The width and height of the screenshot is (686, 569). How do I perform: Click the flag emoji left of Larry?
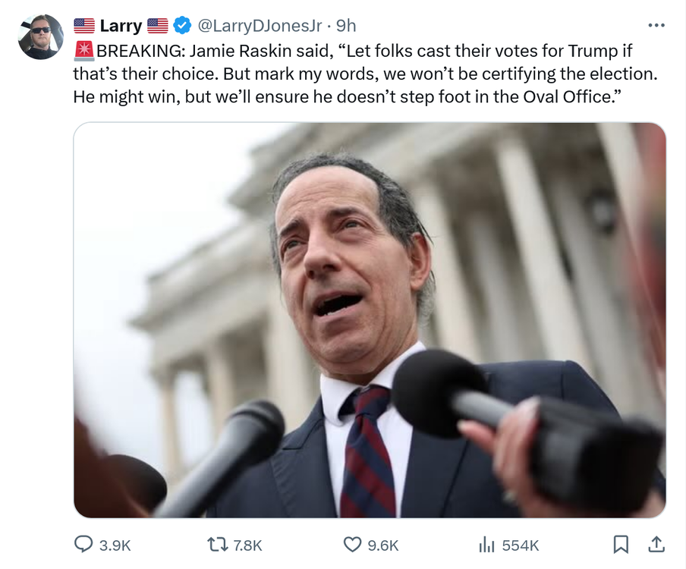83,26
